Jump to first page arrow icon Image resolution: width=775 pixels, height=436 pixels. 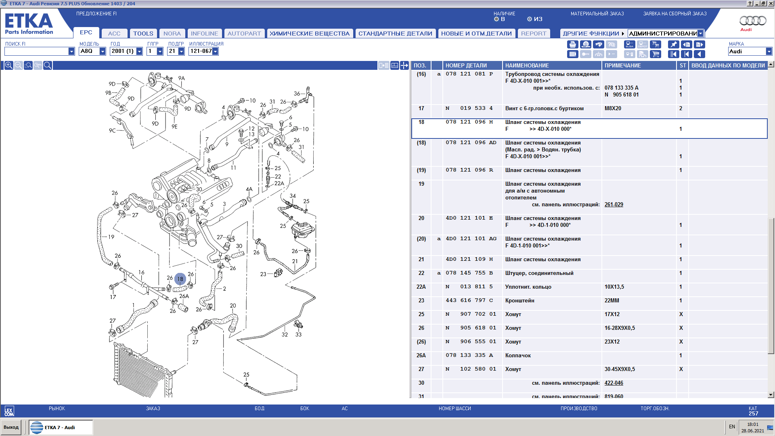674,54
